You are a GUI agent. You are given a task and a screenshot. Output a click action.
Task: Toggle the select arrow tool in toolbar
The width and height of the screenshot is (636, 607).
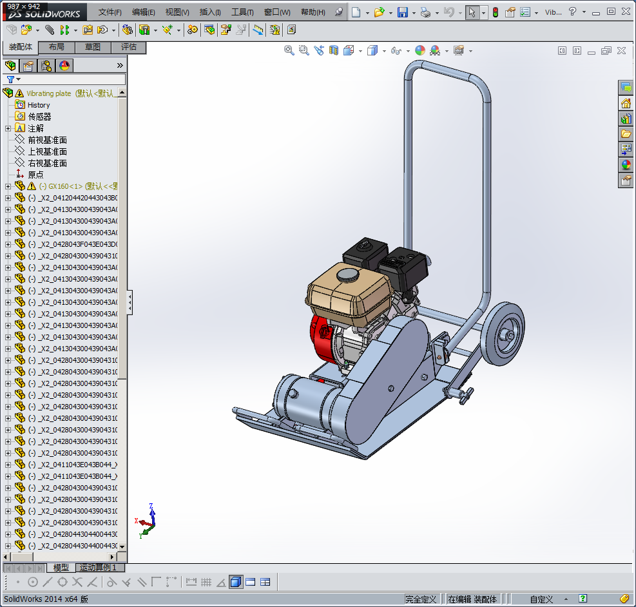pos(472,12)
